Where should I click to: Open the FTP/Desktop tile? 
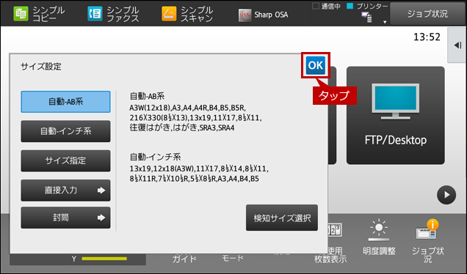point(396,115)
